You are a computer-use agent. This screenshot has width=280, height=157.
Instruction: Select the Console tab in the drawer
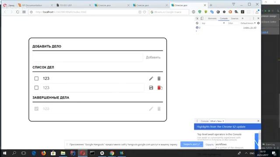point(204,121)
